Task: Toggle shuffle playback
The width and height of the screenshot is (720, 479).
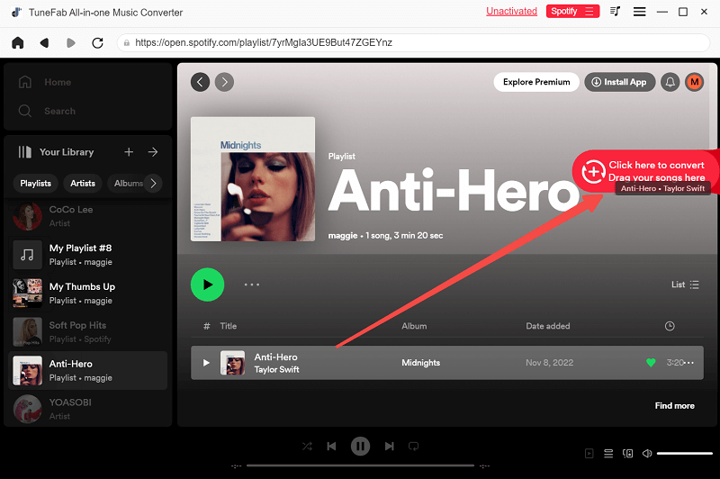Action: click(x=308, y=446)
